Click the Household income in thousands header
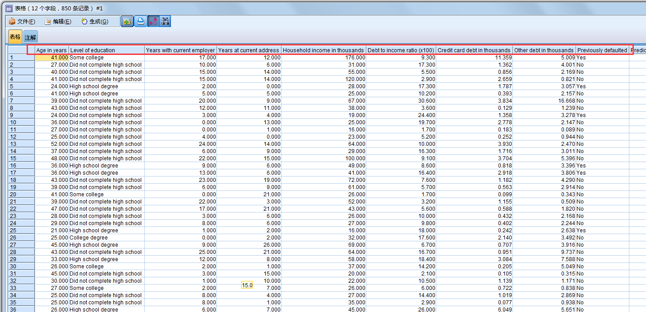The width and height of the screenshot is (646, 312). (323, 50)
